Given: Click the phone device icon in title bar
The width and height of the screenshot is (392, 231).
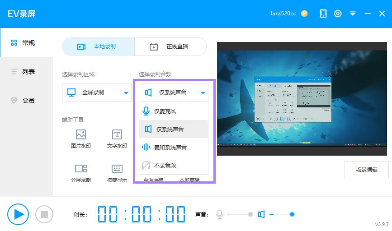Looking at the screenshot, I should (323, 14).
